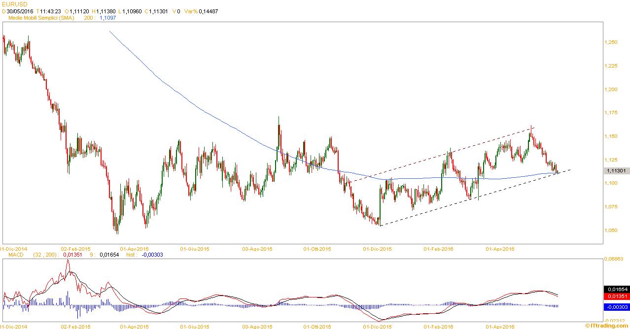Click the blue -0,00303 histogram tag on right axis
The height and width of the screenshot is (329, 630).
pos(616,307)
